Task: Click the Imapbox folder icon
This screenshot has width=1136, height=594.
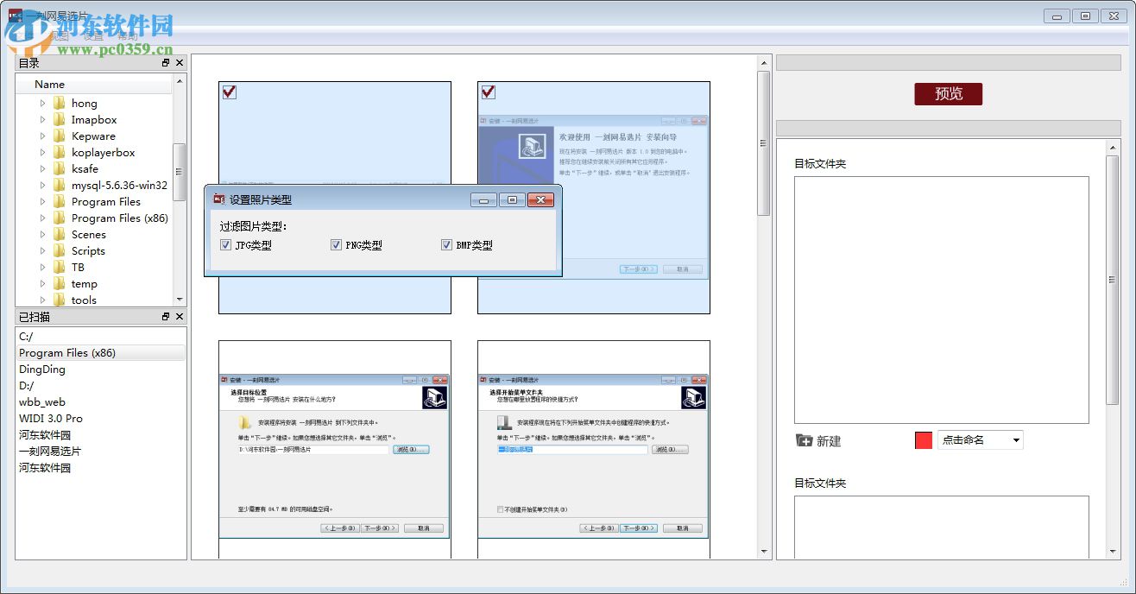Action: [59, 119]
